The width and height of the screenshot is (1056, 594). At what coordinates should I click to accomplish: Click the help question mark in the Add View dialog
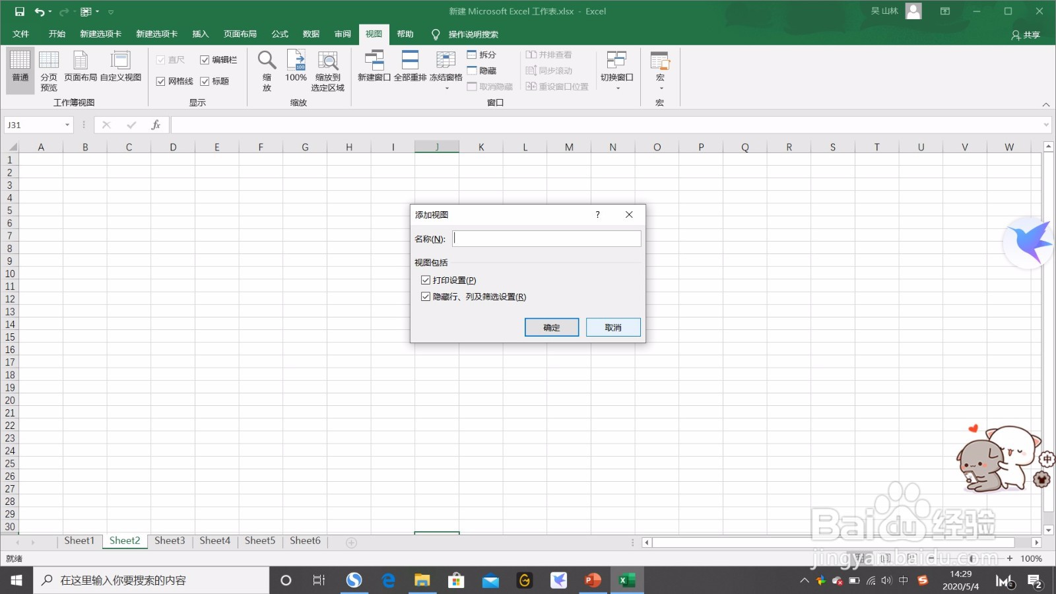coord(597,214)
